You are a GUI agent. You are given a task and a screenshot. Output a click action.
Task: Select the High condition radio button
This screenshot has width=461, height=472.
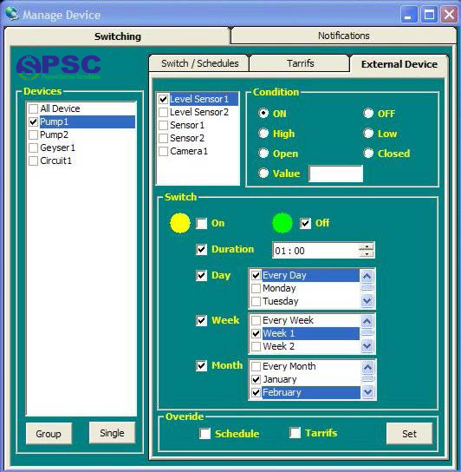click(263, 133)
